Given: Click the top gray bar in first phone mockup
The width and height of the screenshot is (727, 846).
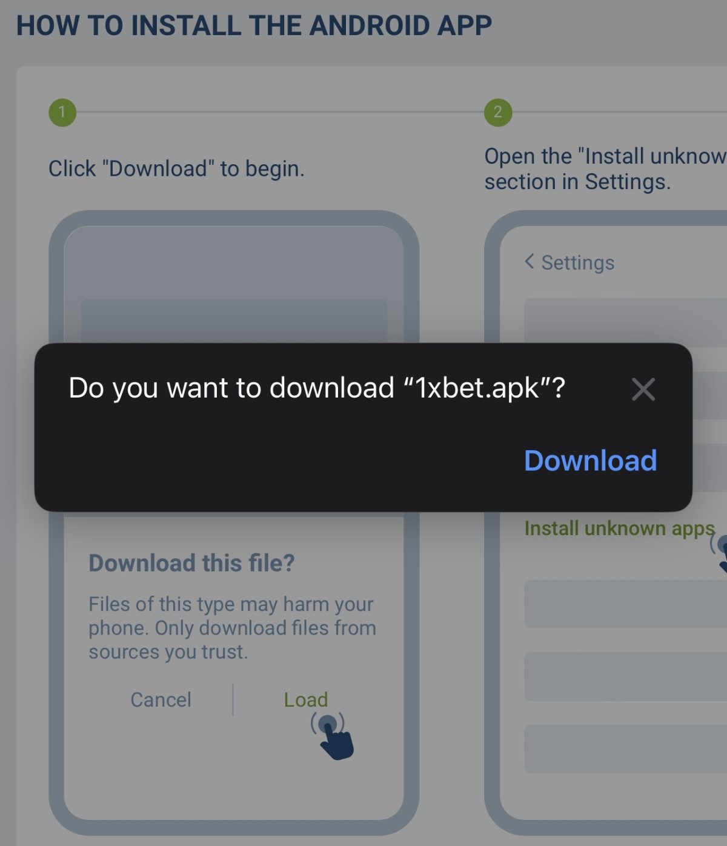Looking at the screenshot, I should (234, 321).
